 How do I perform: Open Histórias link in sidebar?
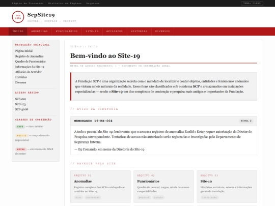click(x=21, y=77)
